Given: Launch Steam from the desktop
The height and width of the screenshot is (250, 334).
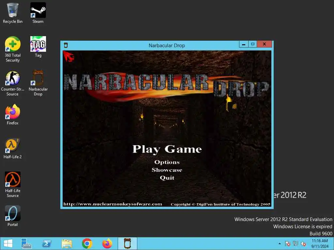Looking at the screenshot, I should click(x=38, y=13).
